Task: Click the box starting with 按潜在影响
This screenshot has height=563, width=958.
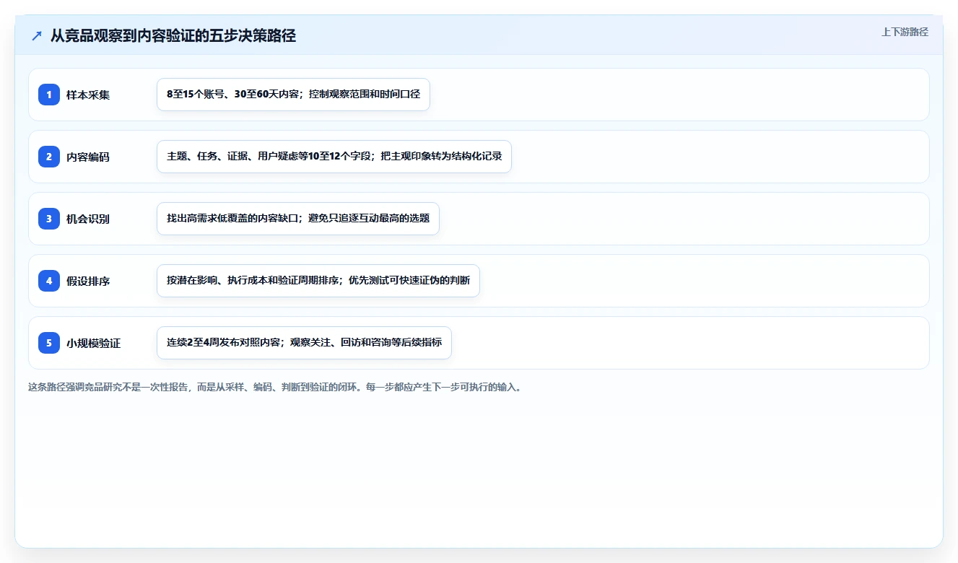Action: click(318, 281)
